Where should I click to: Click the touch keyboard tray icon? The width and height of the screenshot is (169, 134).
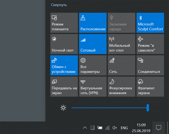point(92,128)
